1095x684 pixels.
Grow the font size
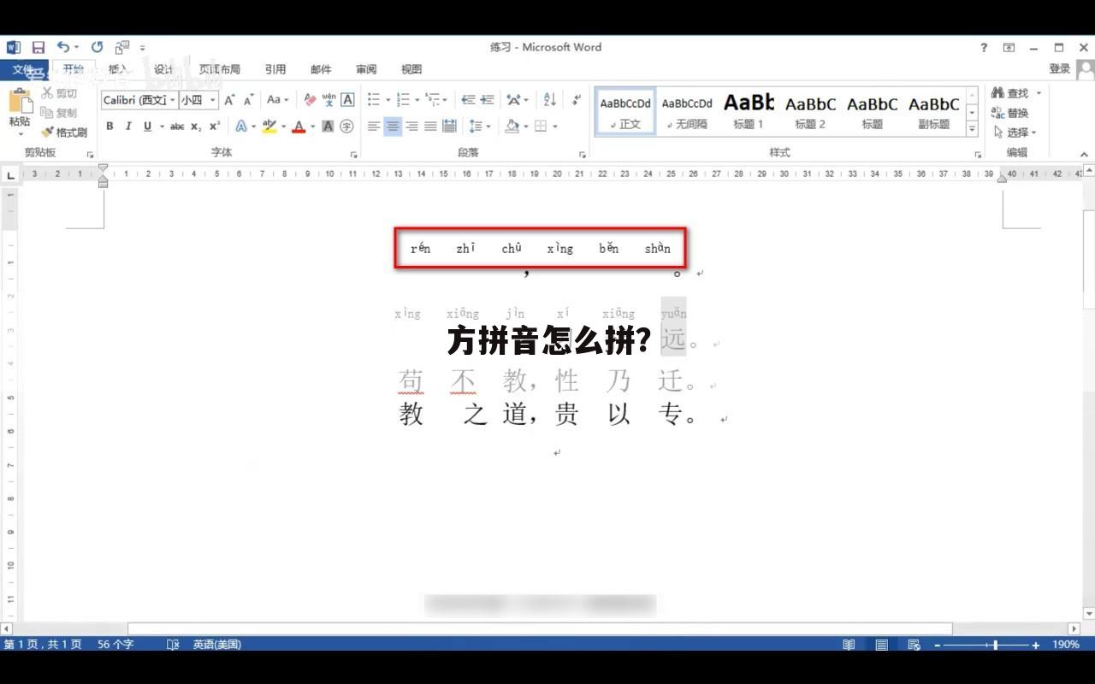click(229, 100)
